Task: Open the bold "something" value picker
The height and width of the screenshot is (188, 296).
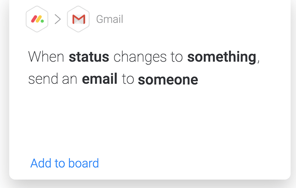Action: (222, 57)
